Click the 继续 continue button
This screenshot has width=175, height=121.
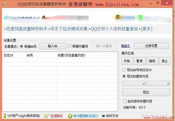(x=152, y=61)
